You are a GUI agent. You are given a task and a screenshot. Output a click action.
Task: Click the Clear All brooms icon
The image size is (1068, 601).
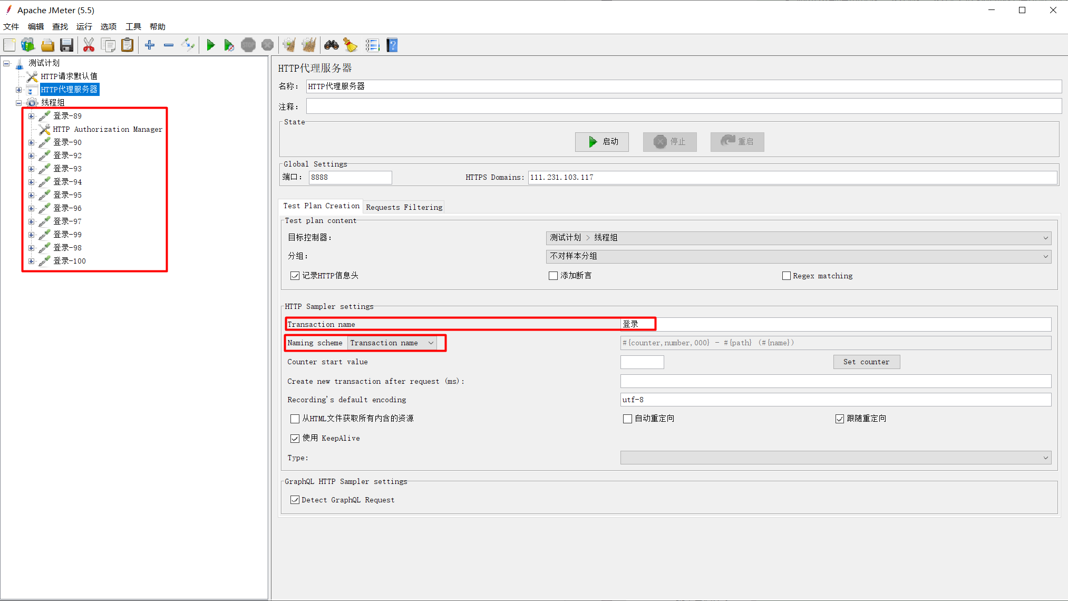pyautogui.click(x=309, y=45)
